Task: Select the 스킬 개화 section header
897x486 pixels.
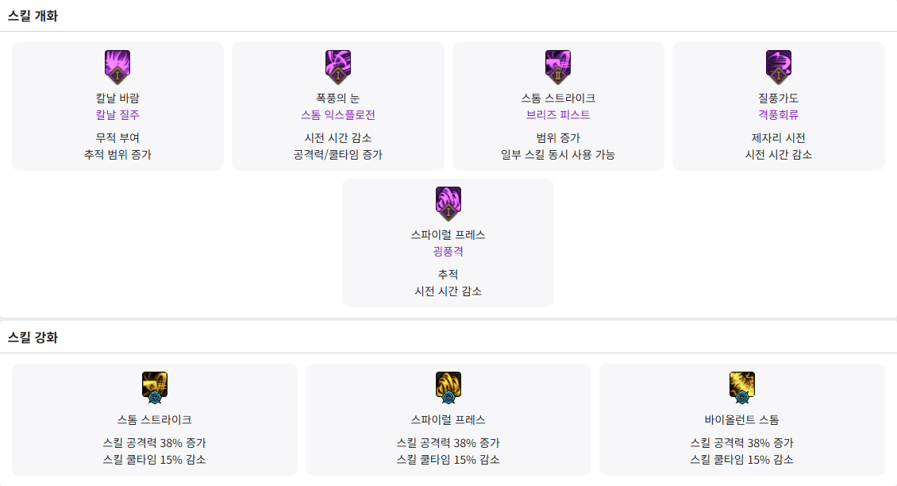Action: (x=33, y=16)
